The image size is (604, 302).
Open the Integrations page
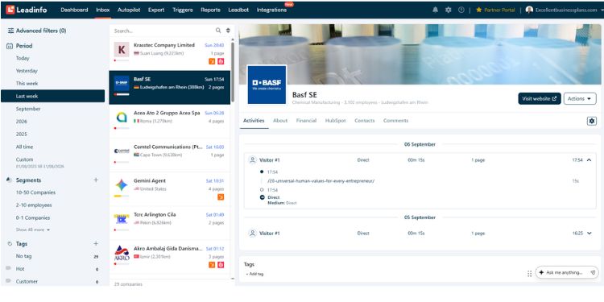click(271, 10)
